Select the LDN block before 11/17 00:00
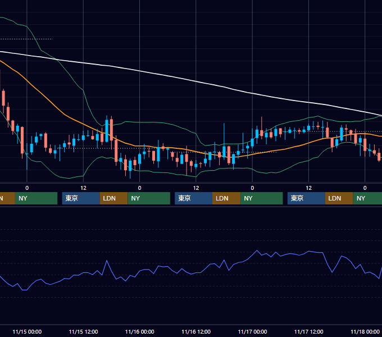The height and width of the screenshot is (337, 382). (226, 198)
